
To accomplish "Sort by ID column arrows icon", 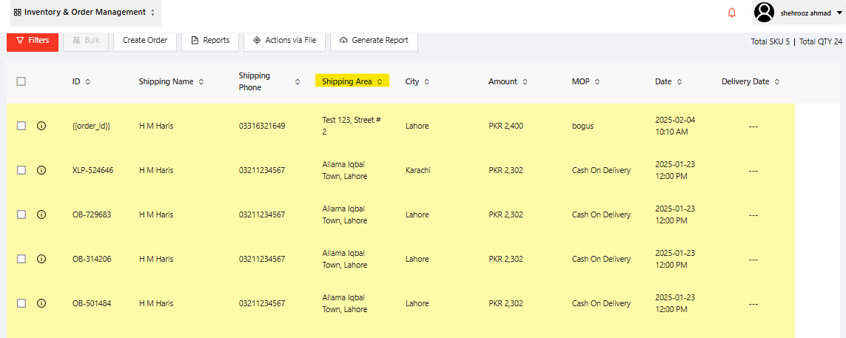I will pyautogui.click(x=88, y=81).
